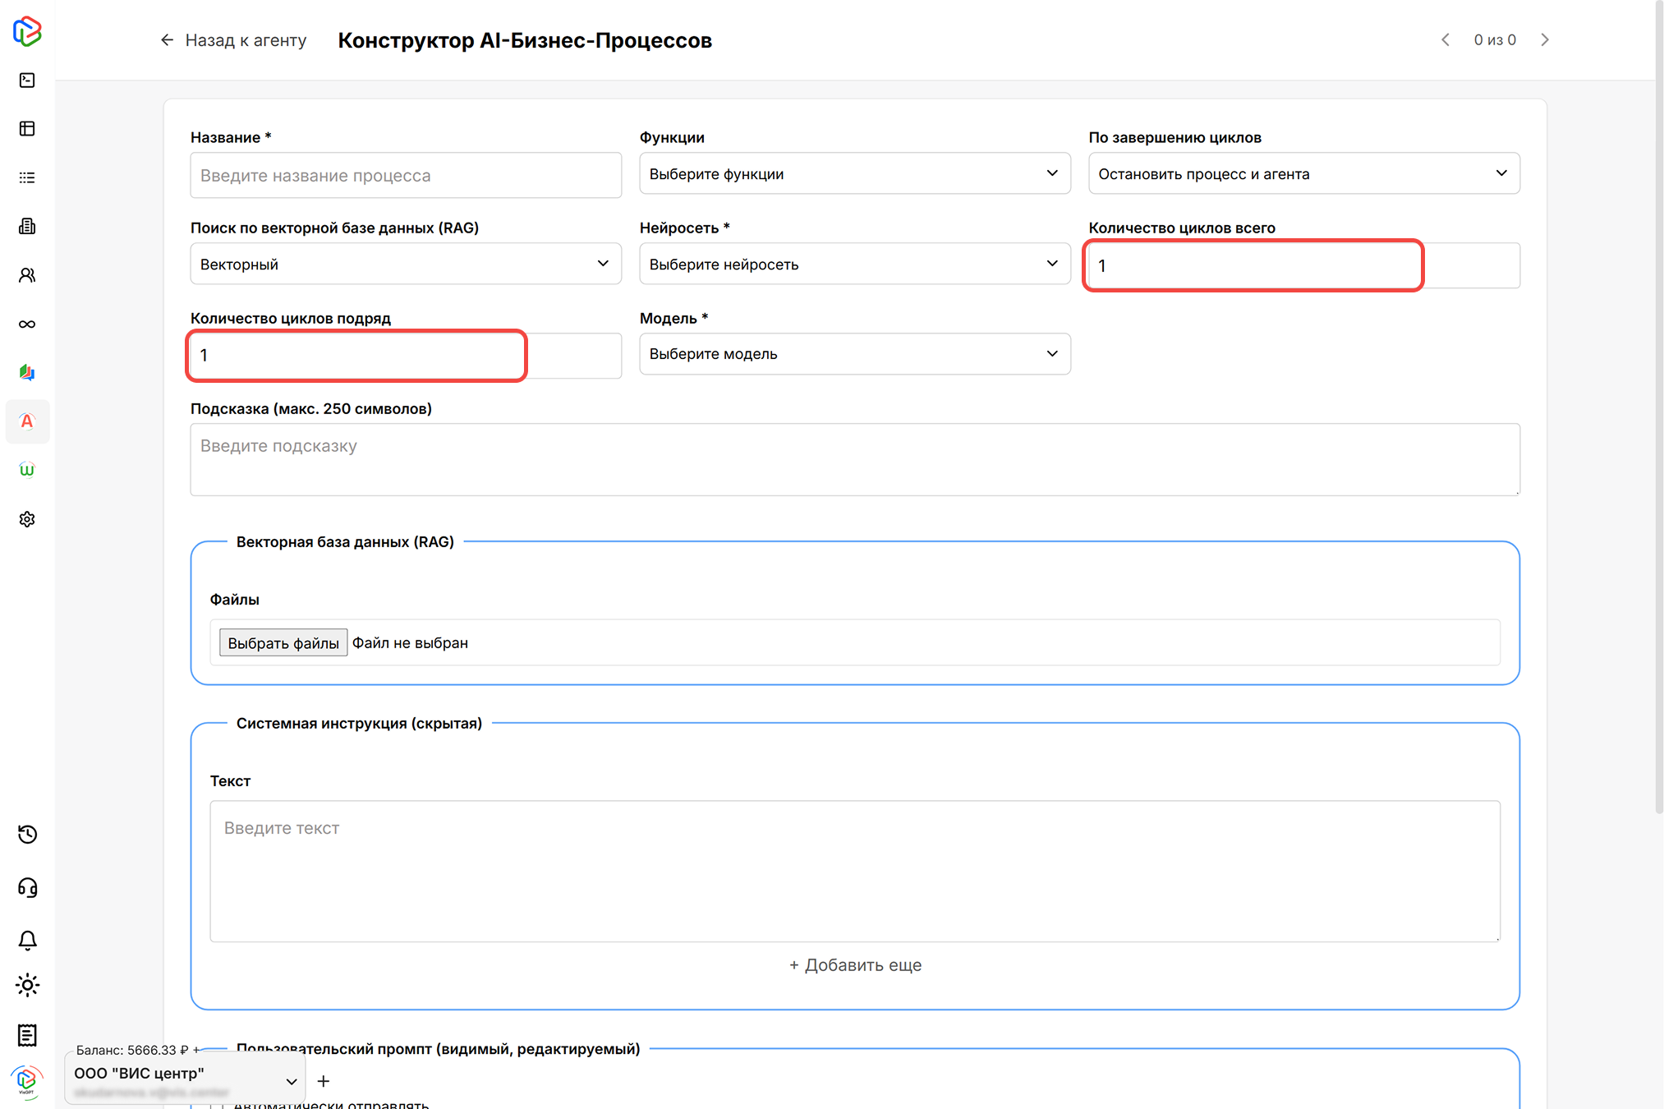Open the table layout sidebar icon
The height and width of the screenshot is (1109, 1664).
pos(27,129)
